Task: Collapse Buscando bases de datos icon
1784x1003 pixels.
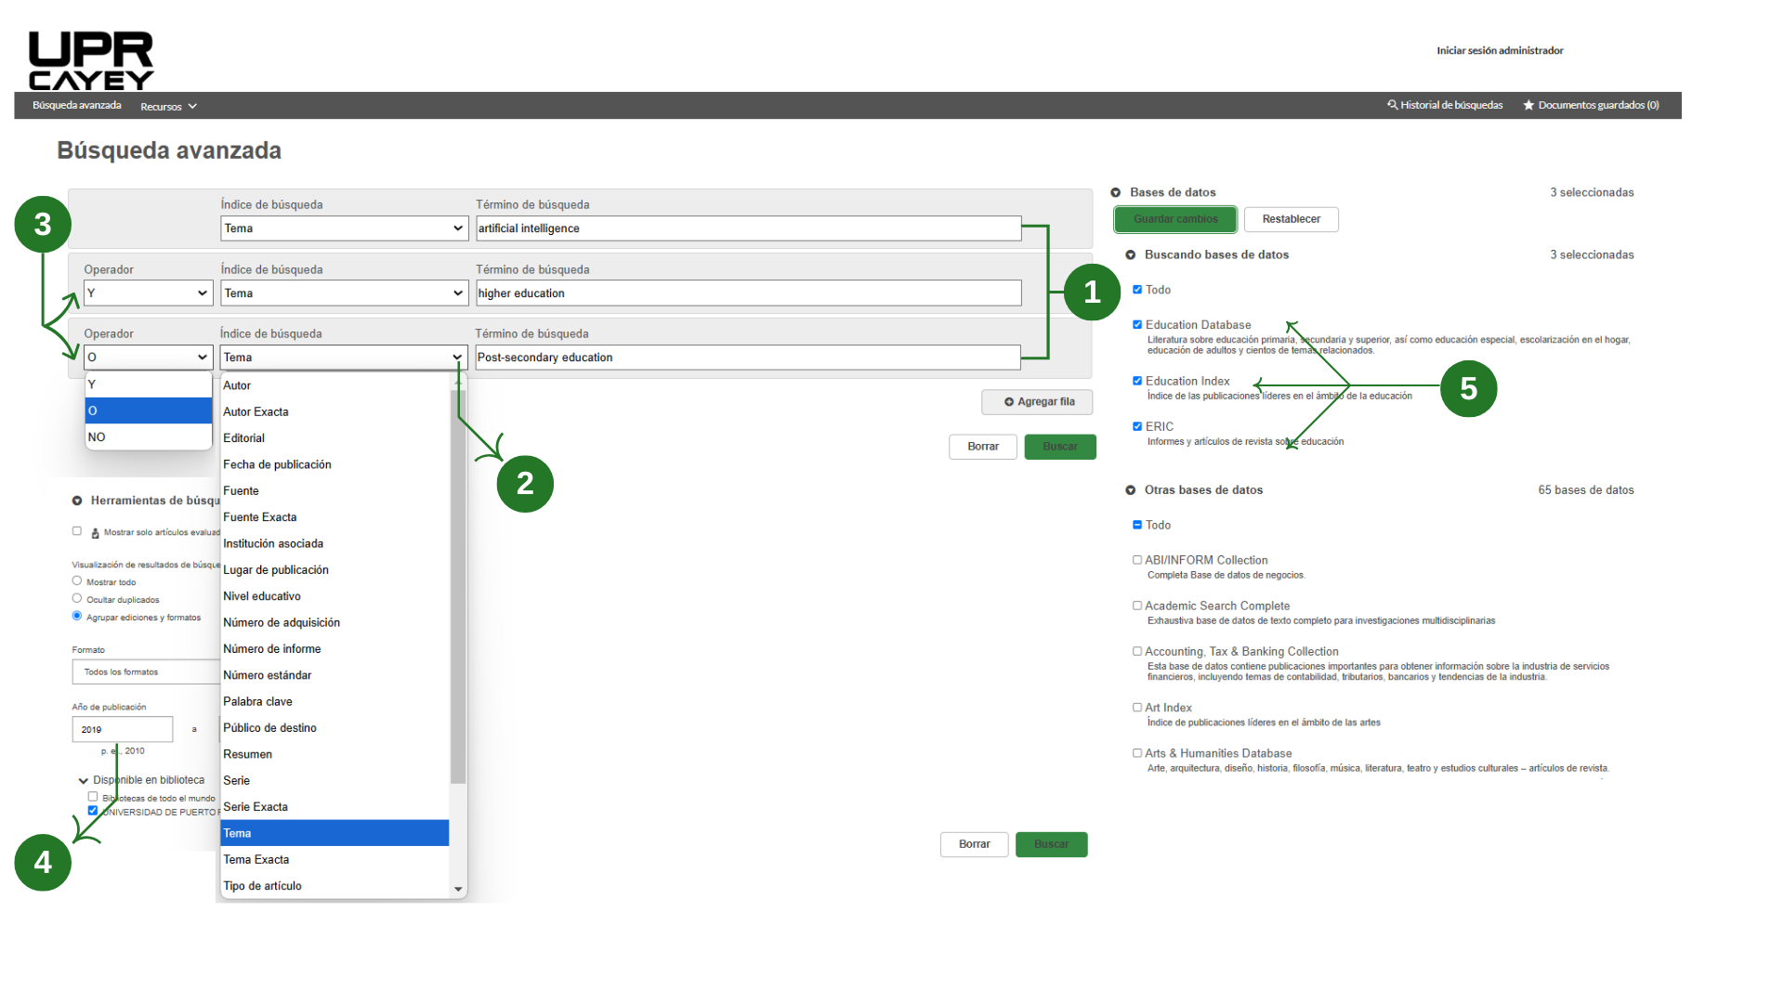Action: (x=1131, y=254)
